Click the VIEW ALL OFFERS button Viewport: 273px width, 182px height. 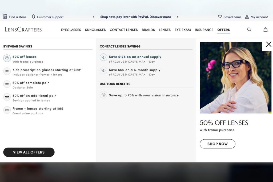(29, 152)
